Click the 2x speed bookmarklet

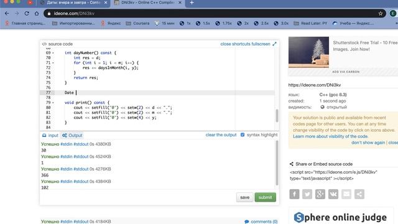[x=243, y=24]
